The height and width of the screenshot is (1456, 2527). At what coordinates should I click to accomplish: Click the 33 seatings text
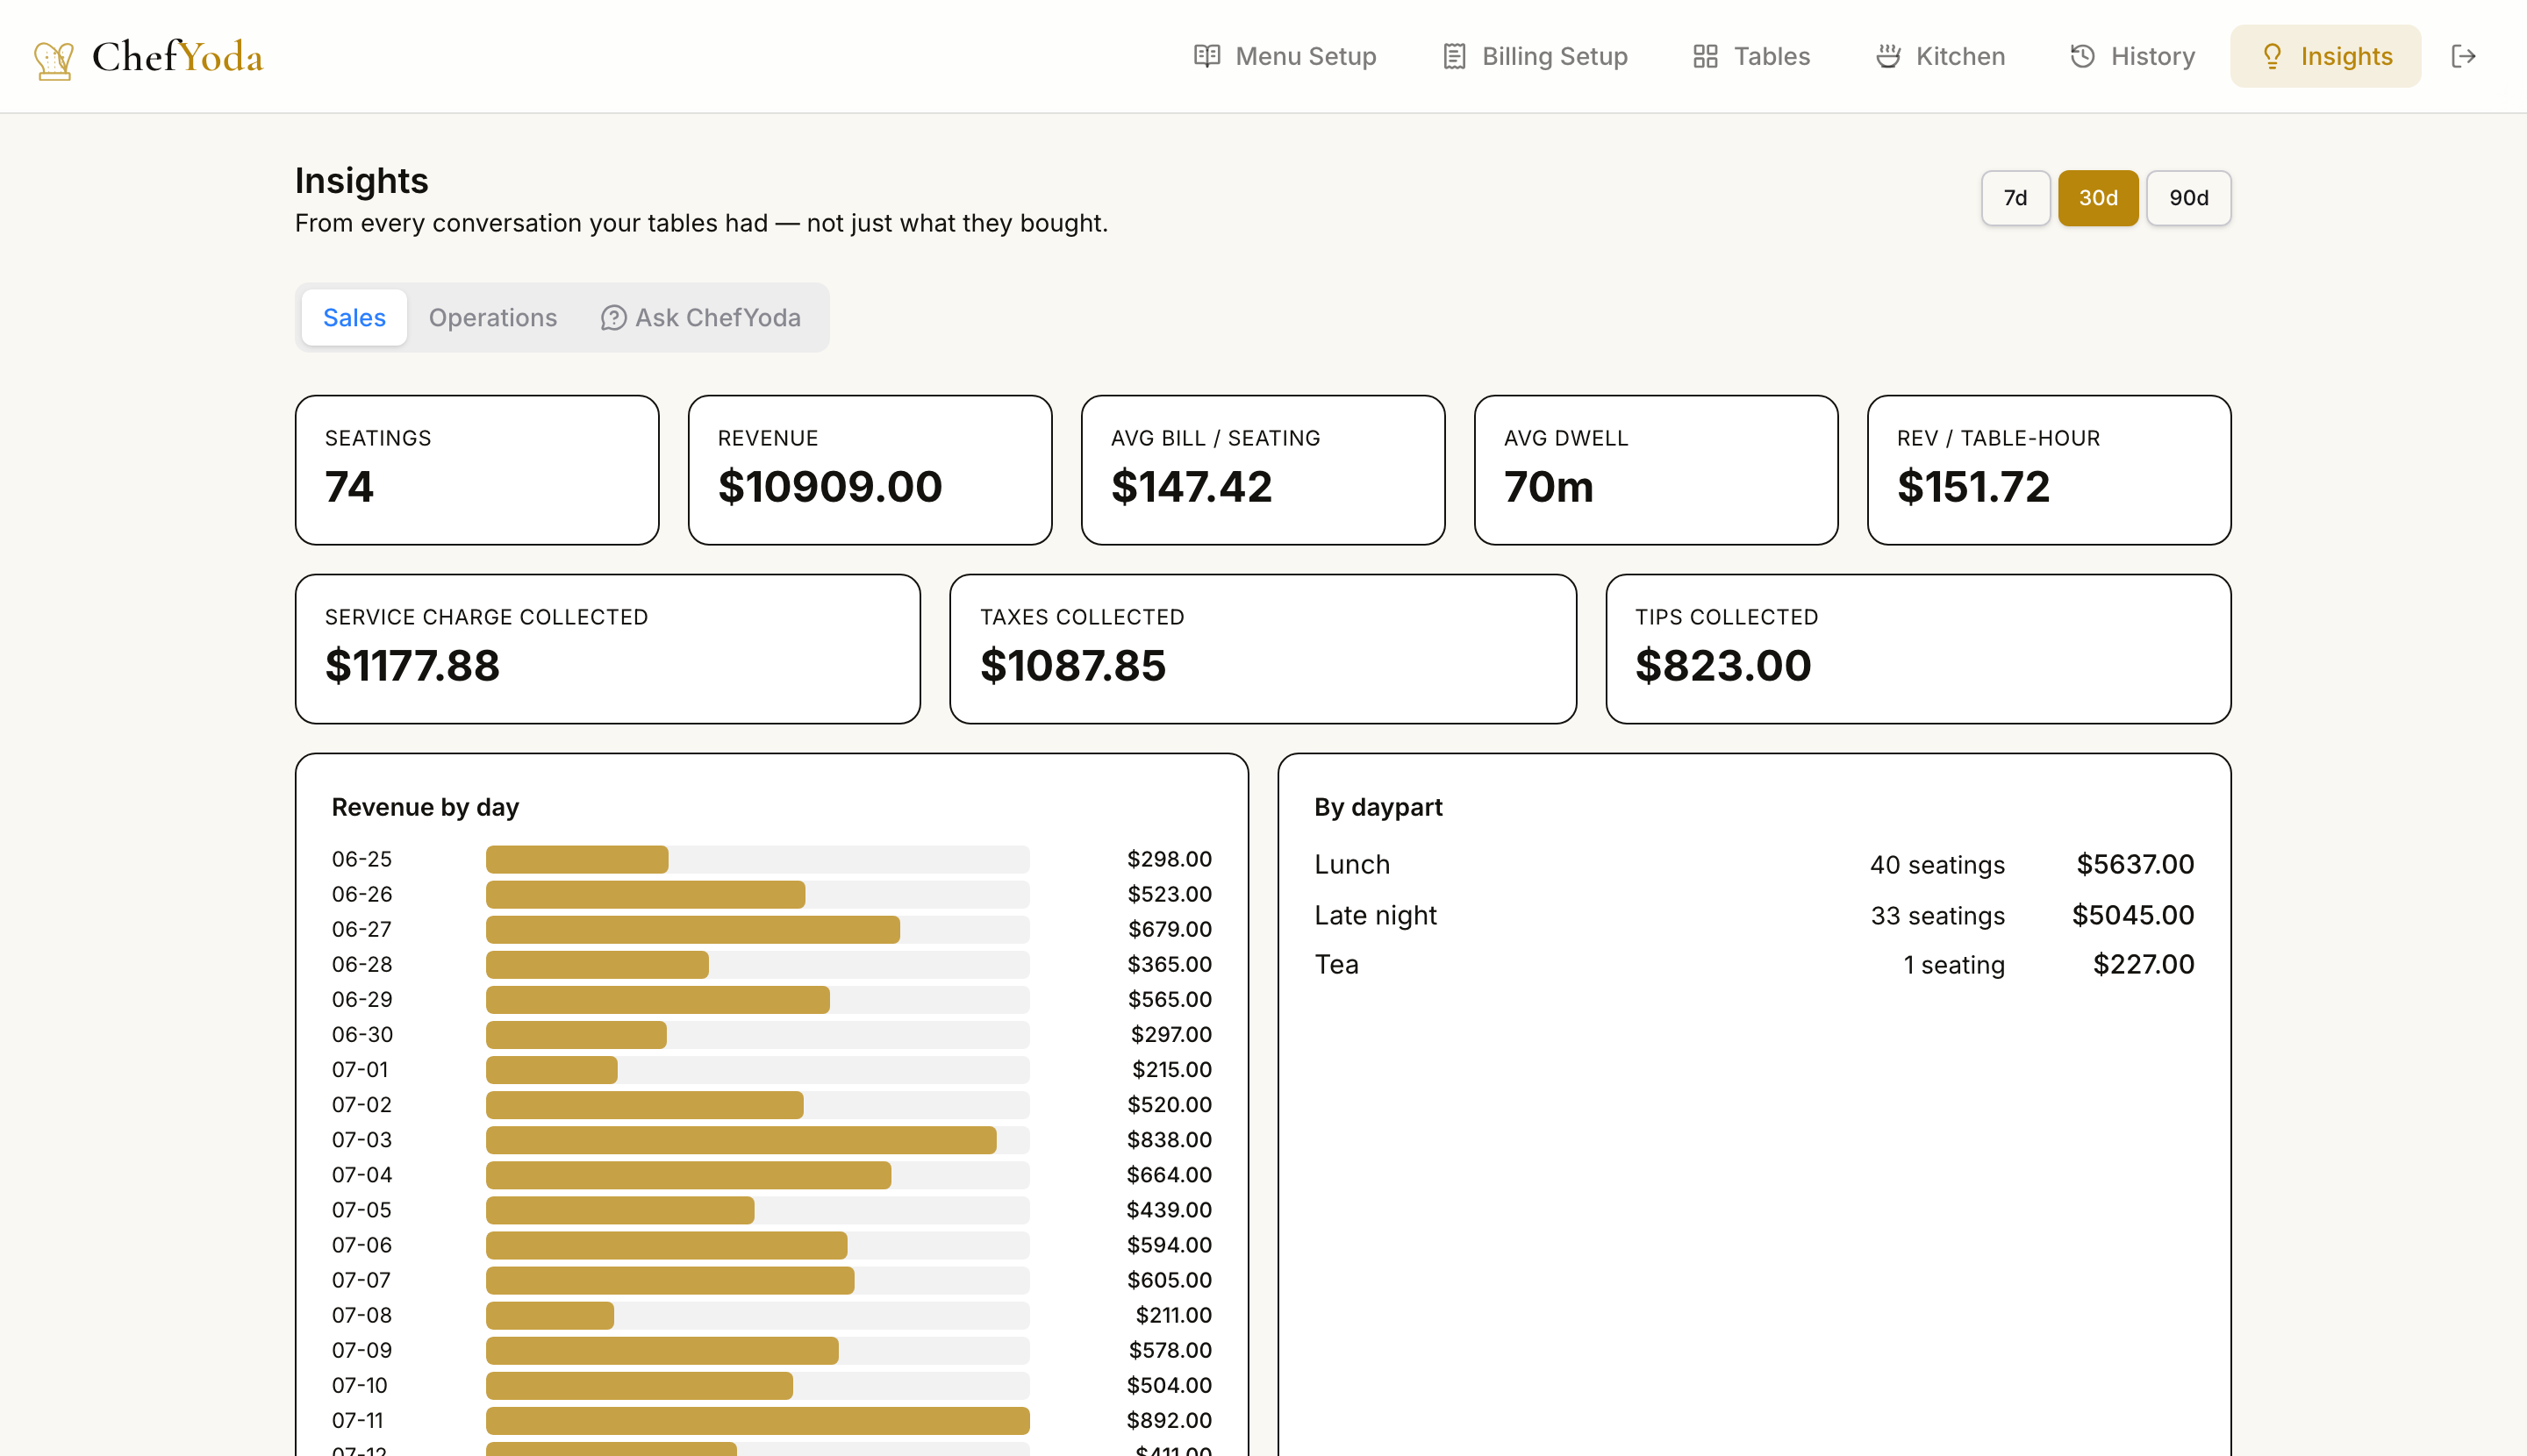(1936, 916)
